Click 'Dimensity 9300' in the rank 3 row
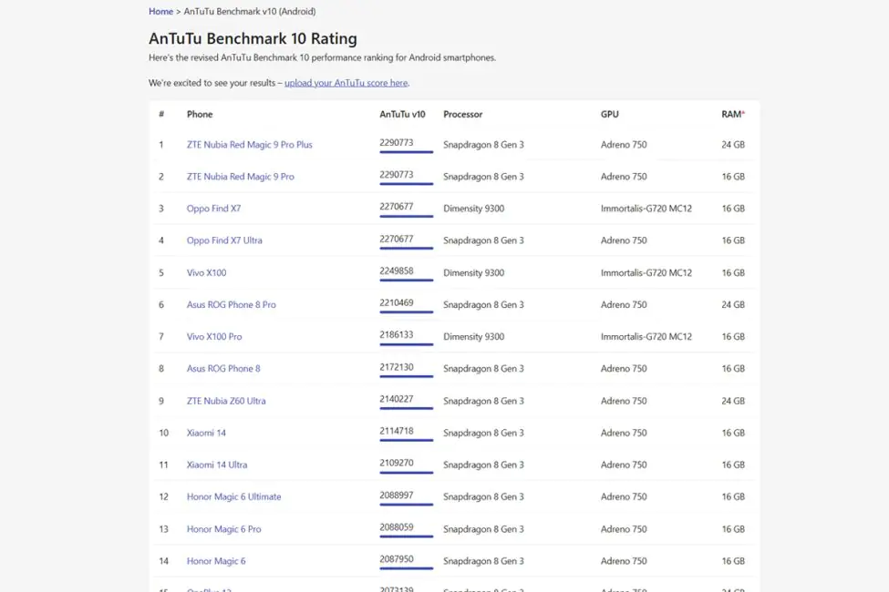The width and height of the screenshot is (889, 592). click(x=473, y=209)
